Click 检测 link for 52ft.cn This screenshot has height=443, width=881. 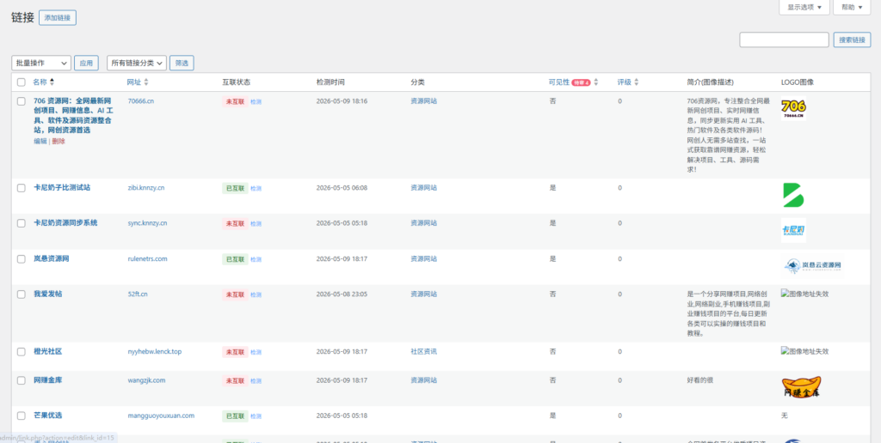pos(256,295)
